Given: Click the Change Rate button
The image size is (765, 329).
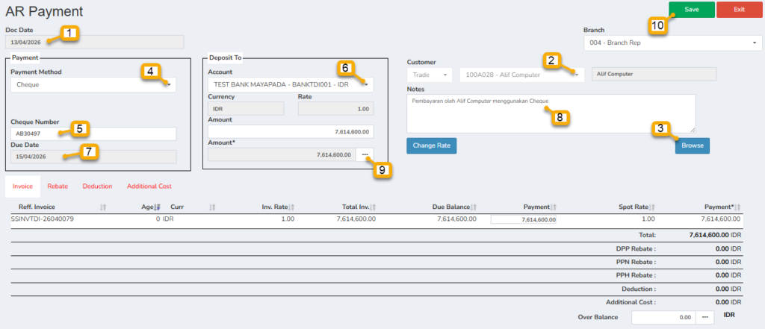Looking at the screenshot, I should click(431, 145).
